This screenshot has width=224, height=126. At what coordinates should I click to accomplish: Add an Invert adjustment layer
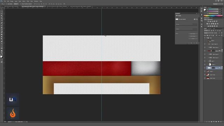(x=208, y=26)
